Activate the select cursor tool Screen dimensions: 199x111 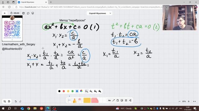pos(5,101)
